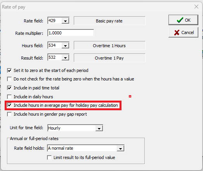
Task: Expand the Rate field holds dropdown
Action: 120,148
